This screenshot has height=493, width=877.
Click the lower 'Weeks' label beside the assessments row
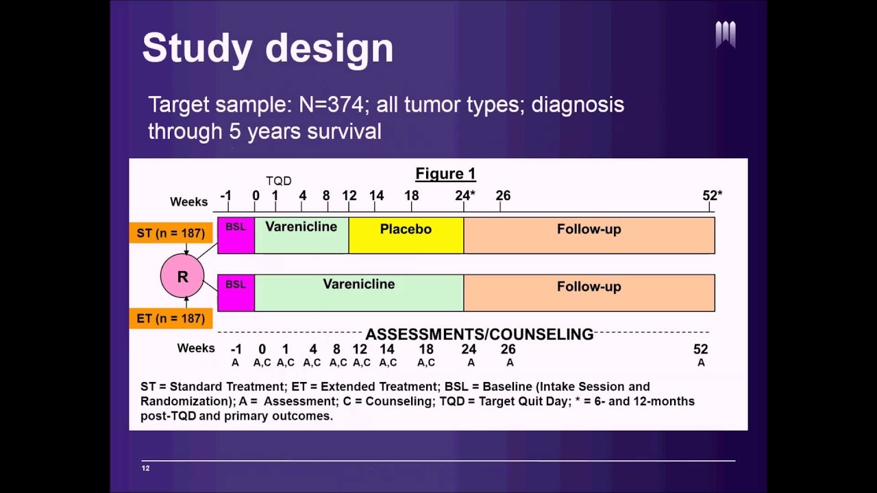(x=196, y=349)
